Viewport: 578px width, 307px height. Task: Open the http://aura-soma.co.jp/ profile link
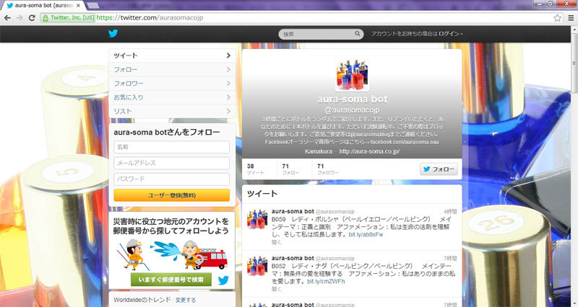click(x=369, y=151)
